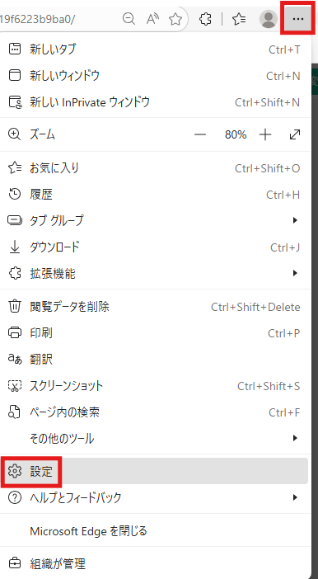Expand the 拡張機能 submenu arrow
Viewport: 318px width, 579px height.
tap(294, 273)
